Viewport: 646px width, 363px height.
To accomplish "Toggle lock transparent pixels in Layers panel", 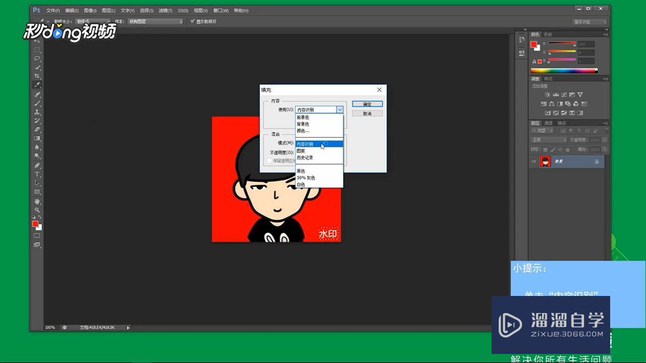I will (x=545, y=150).
